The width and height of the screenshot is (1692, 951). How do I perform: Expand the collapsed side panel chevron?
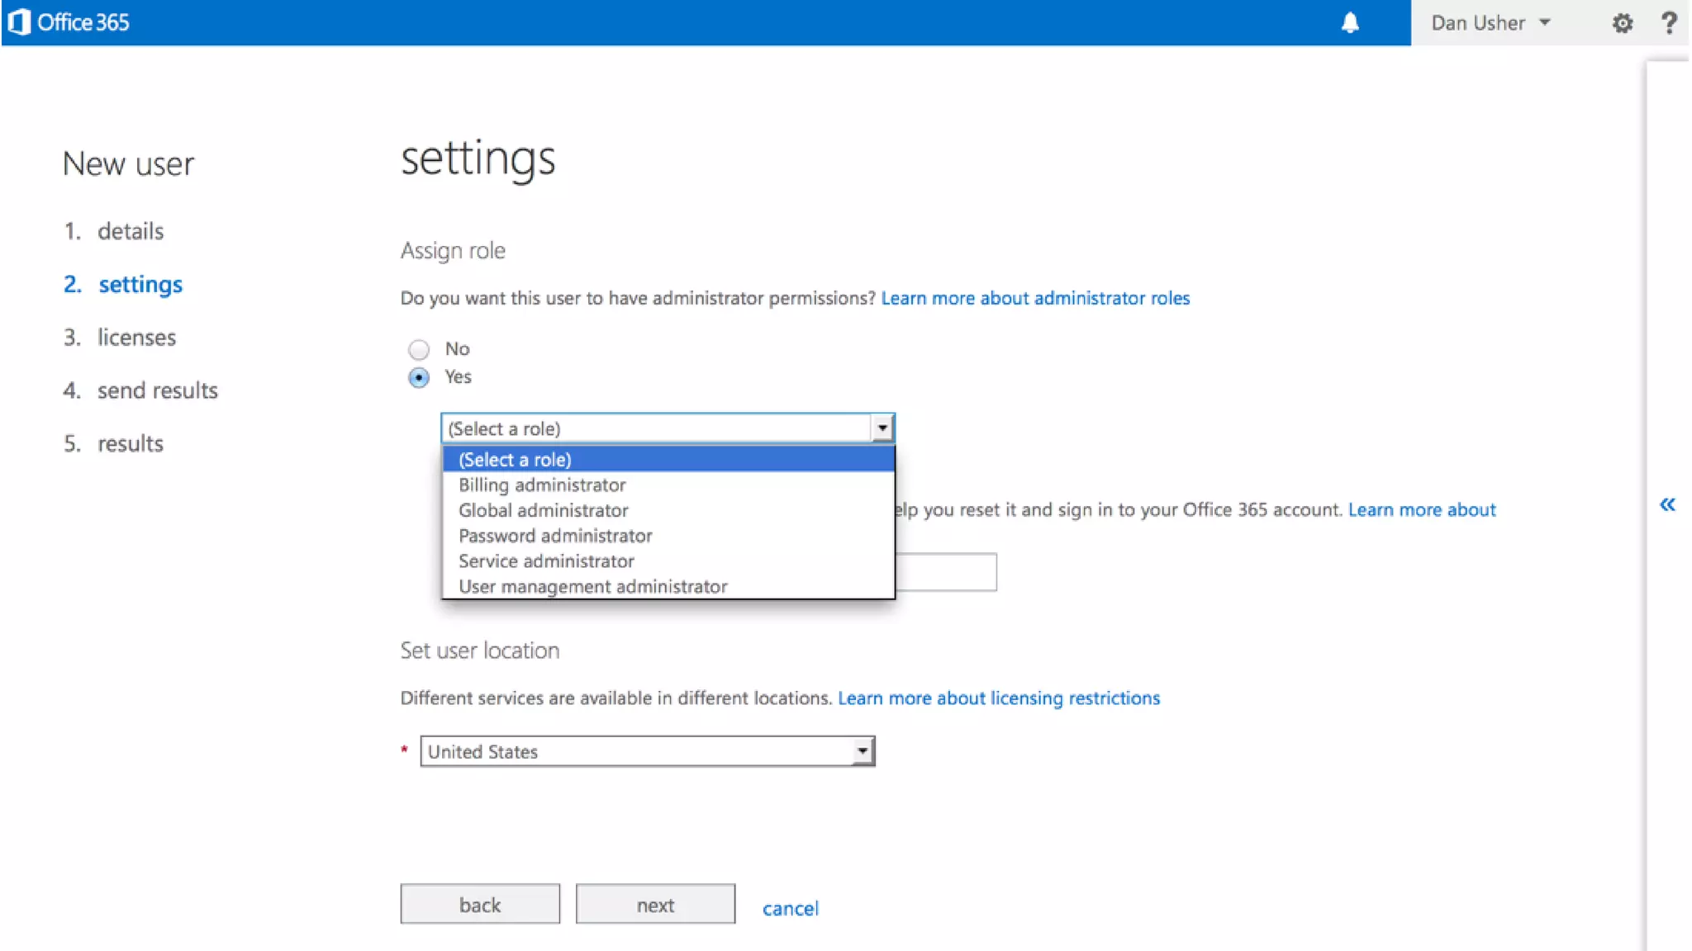tap(1667, 504)
